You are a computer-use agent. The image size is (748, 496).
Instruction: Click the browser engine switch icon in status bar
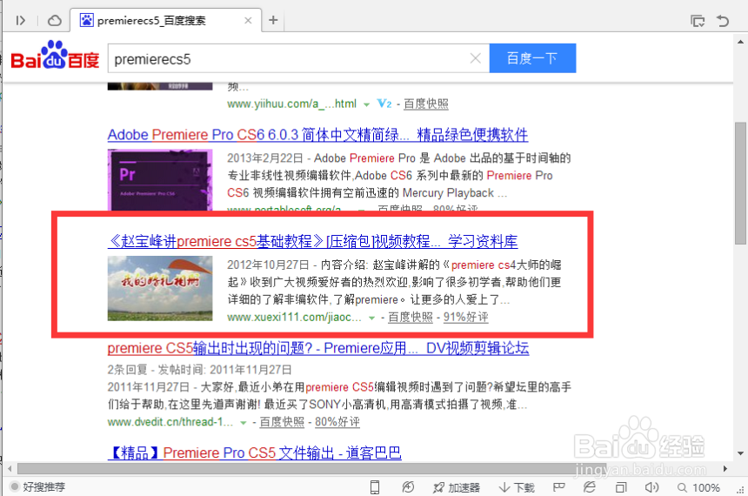590,487
